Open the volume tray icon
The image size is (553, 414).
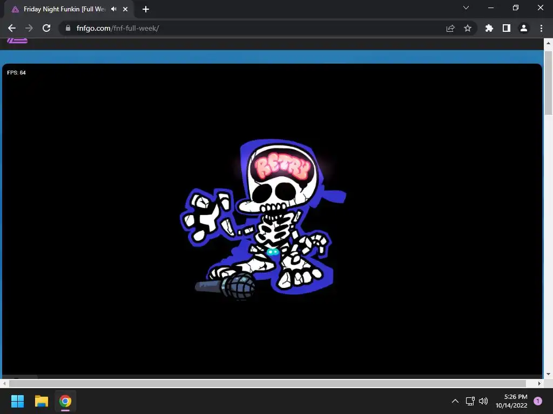483,401
